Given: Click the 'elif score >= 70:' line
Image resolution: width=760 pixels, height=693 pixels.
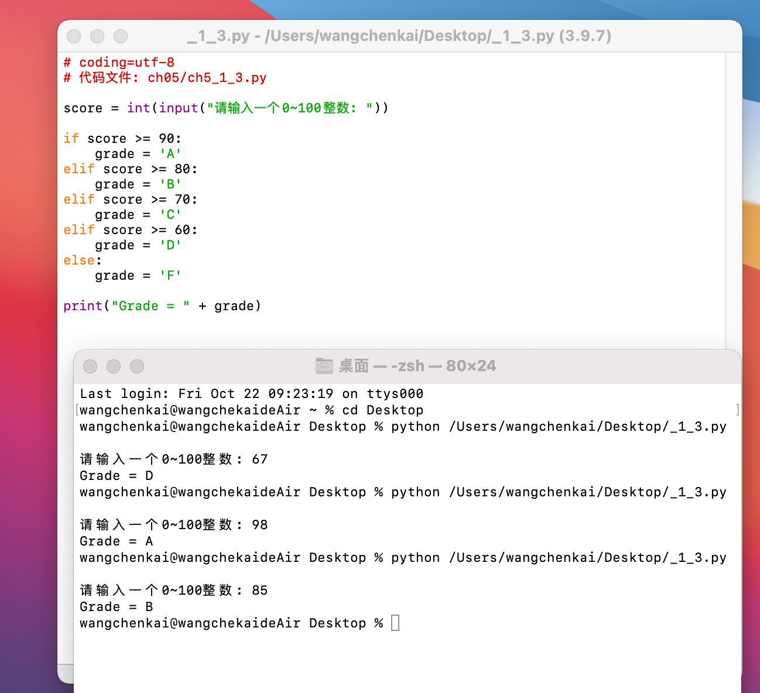Looking at the screenshot, I should pyautogui.click(x=131, y=200).
